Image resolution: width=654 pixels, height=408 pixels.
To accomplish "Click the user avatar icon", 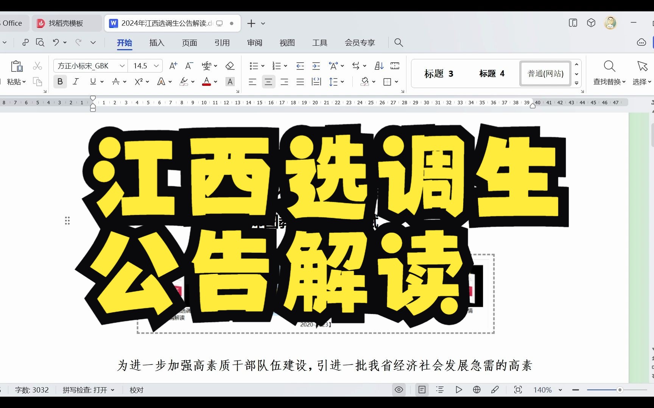I will click(610, 23).
